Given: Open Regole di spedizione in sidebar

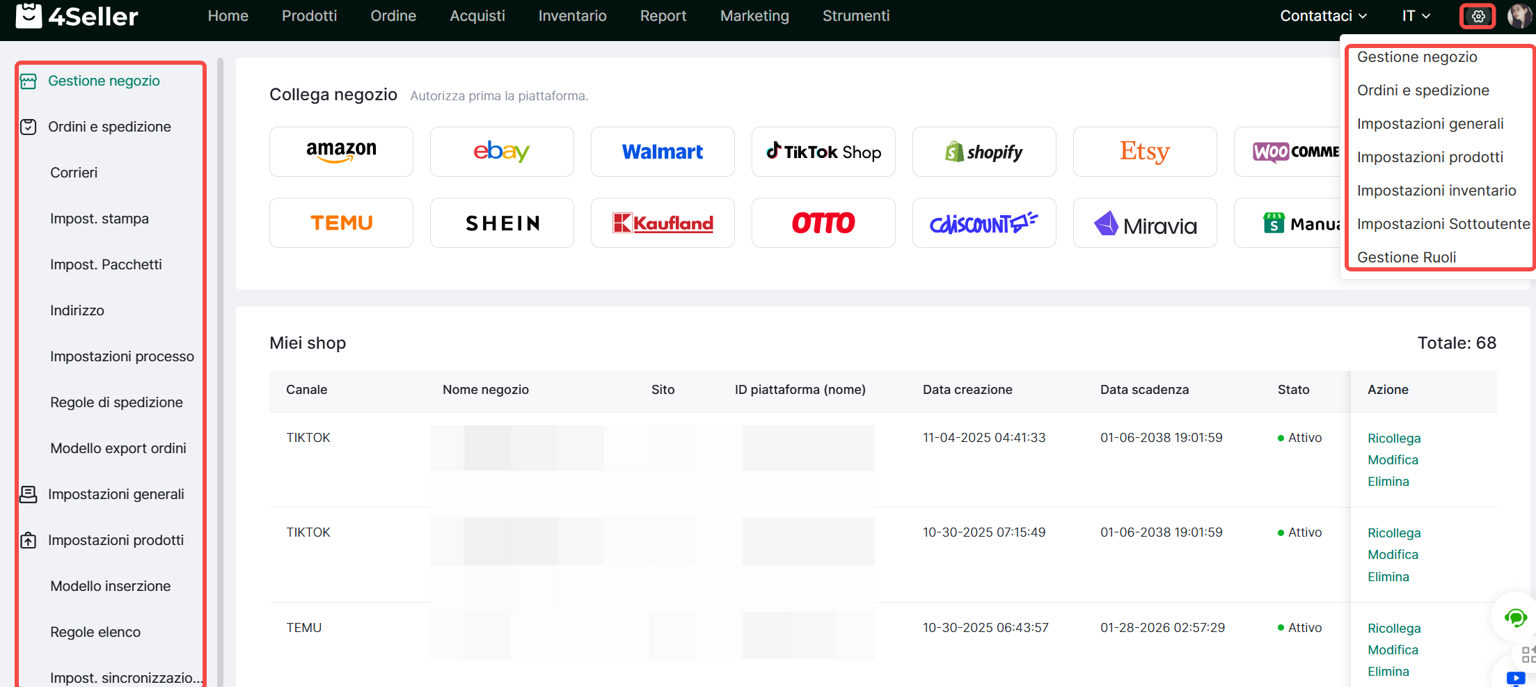Looking at the screenshot, I should (x=116, y=402).
